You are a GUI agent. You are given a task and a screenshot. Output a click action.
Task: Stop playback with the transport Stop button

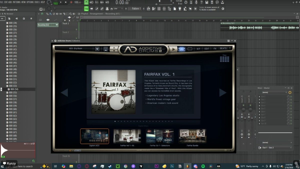pyautogui.click(x=65, y=2)
